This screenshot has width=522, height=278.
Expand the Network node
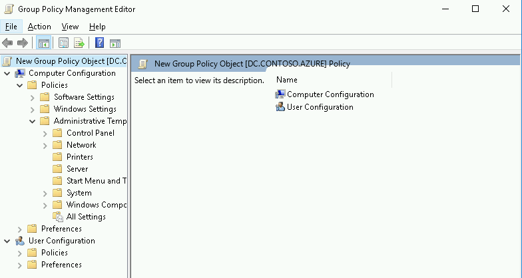45,145
